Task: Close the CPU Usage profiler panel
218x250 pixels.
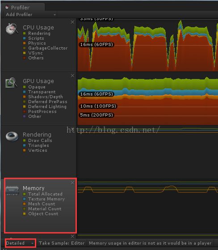Action: point(72,22)
